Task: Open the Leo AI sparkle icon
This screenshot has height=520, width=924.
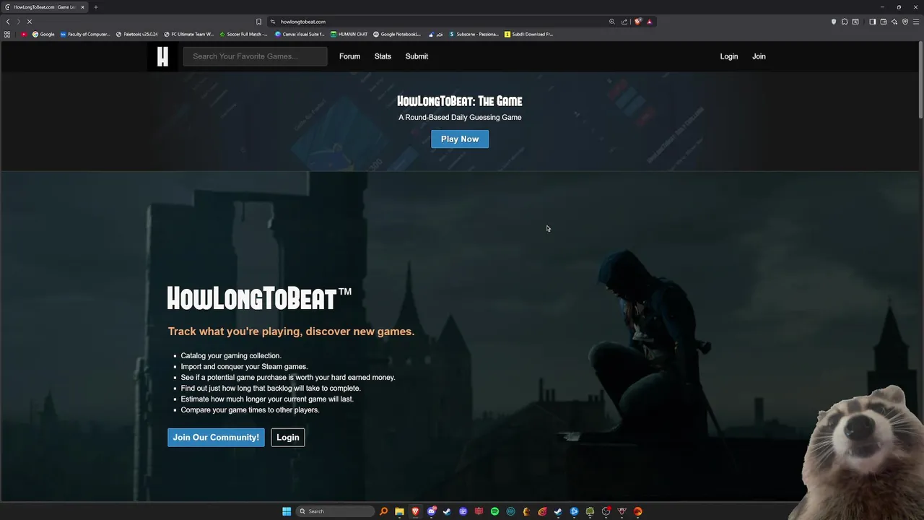Action: click(x=894, y=22)
